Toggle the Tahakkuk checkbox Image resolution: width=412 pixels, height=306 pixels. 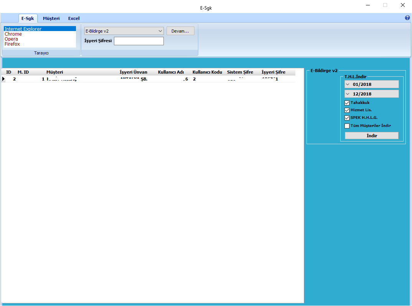coord(347,103)
